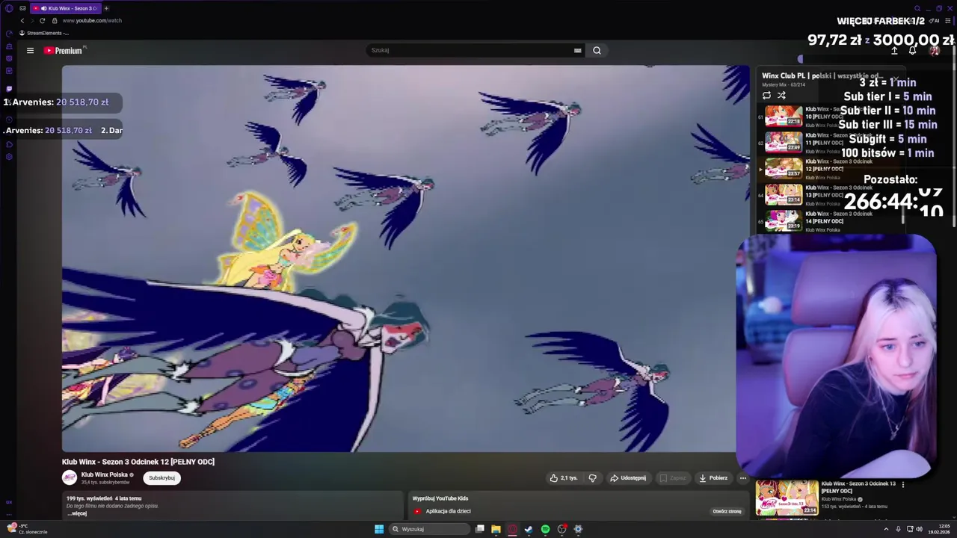Click the Klub Winx Polska channel avatar

point(70,477)
